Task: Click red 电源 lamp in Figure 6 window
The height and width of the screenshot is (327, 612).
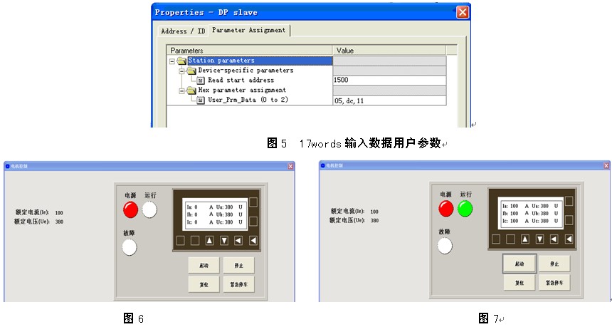Action: (x=130, y=209)
